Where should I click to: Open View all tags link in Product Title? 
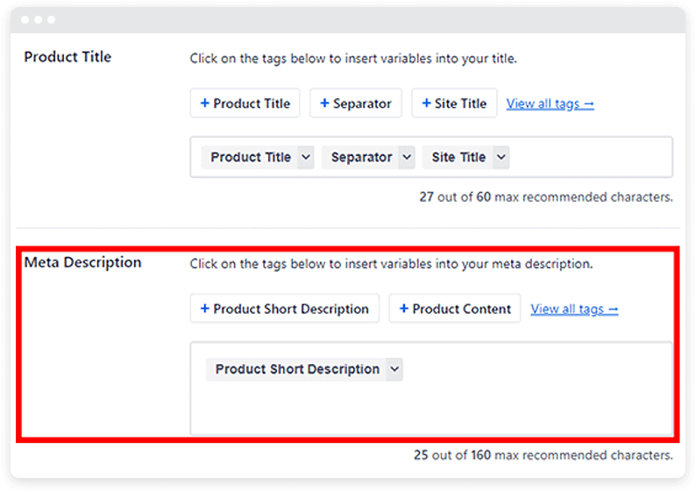coord(550,103)
